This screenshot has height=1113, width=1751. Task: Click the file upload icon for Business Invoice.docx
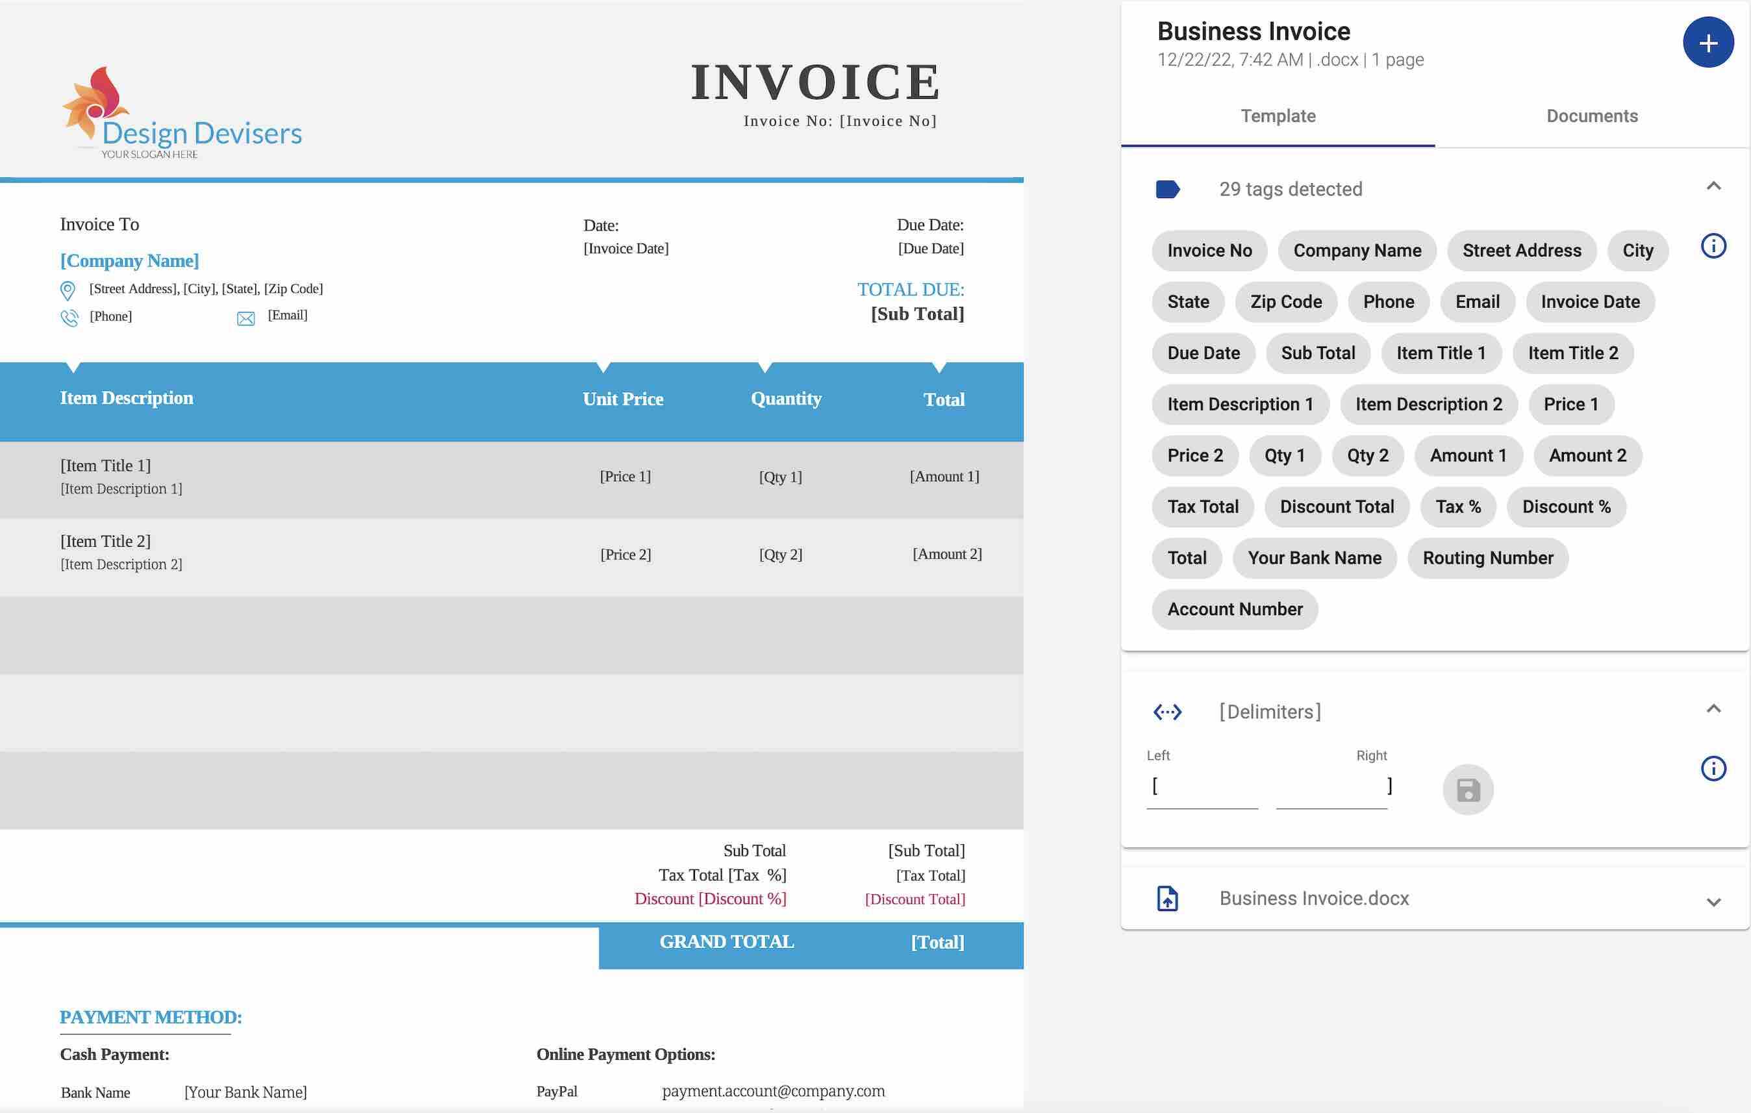tap(1167, 899)
